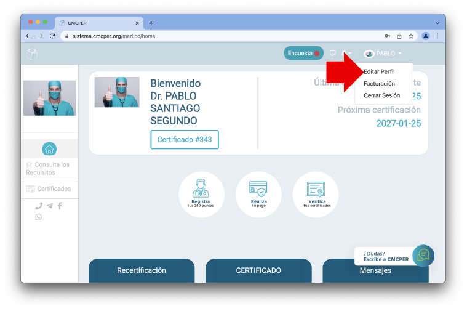Image resolution: width=467 pixels, height=311 pixels.
Task: Click the WhatsApp icon in the sidebar
Action: 39,217
